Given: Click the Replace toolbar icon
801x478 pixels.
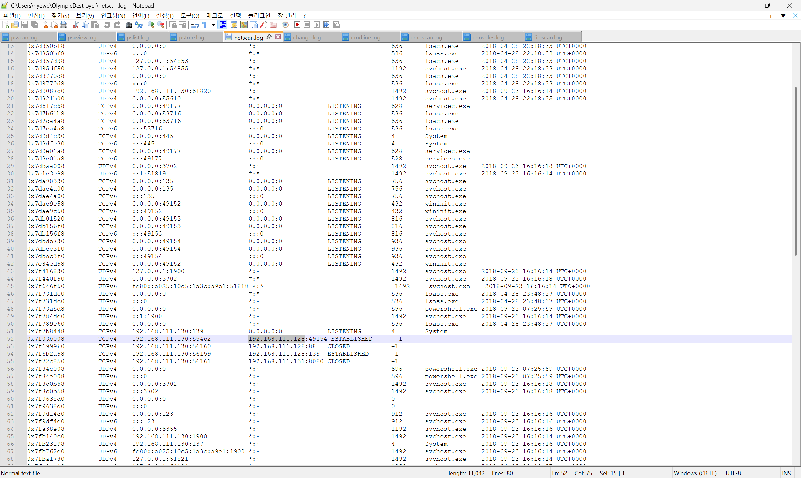Looking at the screenshot, I should pyautogui.click(x=139, y=25).
